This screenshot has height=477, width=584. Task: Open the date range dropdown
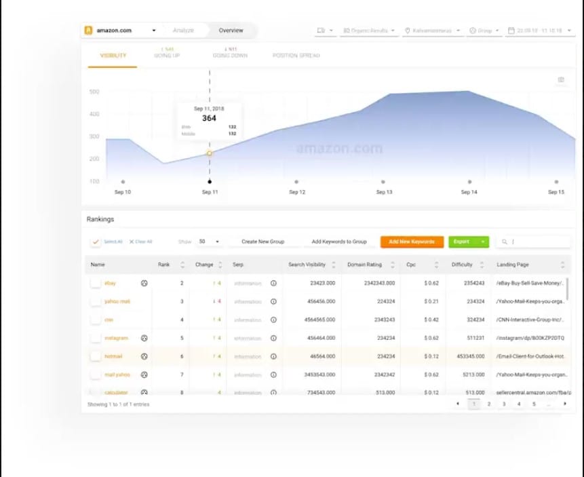click(540, 31)
